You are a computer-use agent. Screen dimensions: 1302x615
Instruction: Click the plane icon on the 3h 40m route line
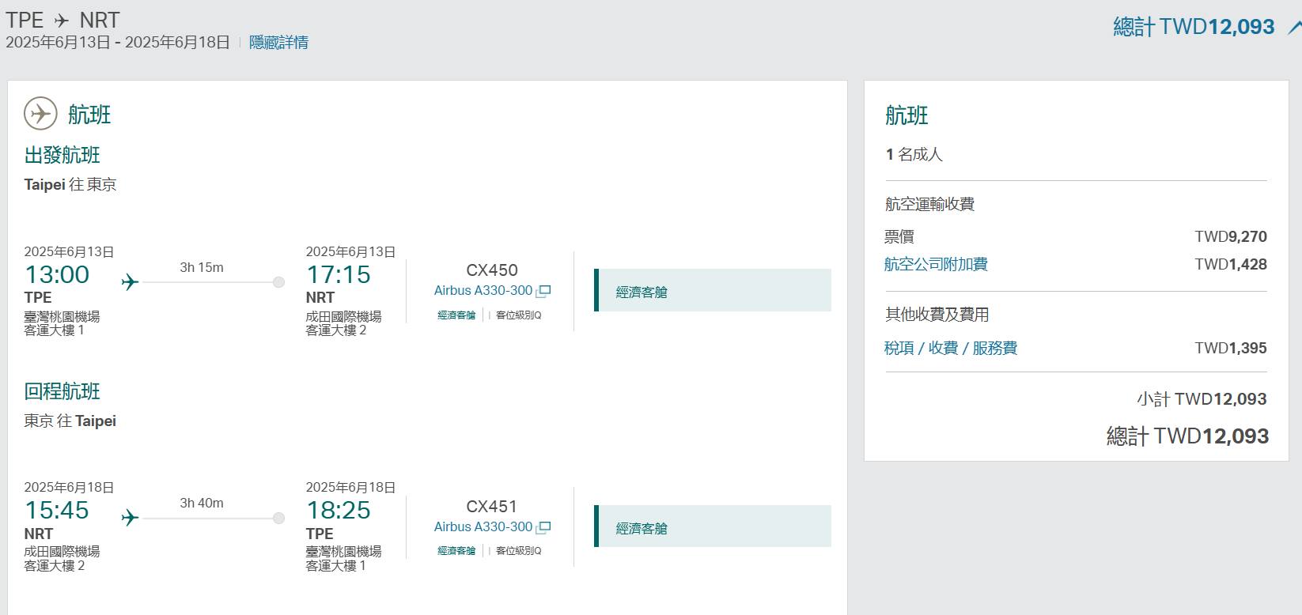coord(130,519)
